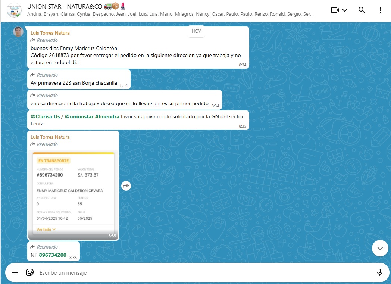The image size is (391, 284).
Task: Click Luis Torres Natura's profile picture
Action: 18,32
